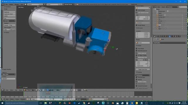Open the Help menu
The height and width of the screenshot is (105, 188).
click(x=22, y=4)
